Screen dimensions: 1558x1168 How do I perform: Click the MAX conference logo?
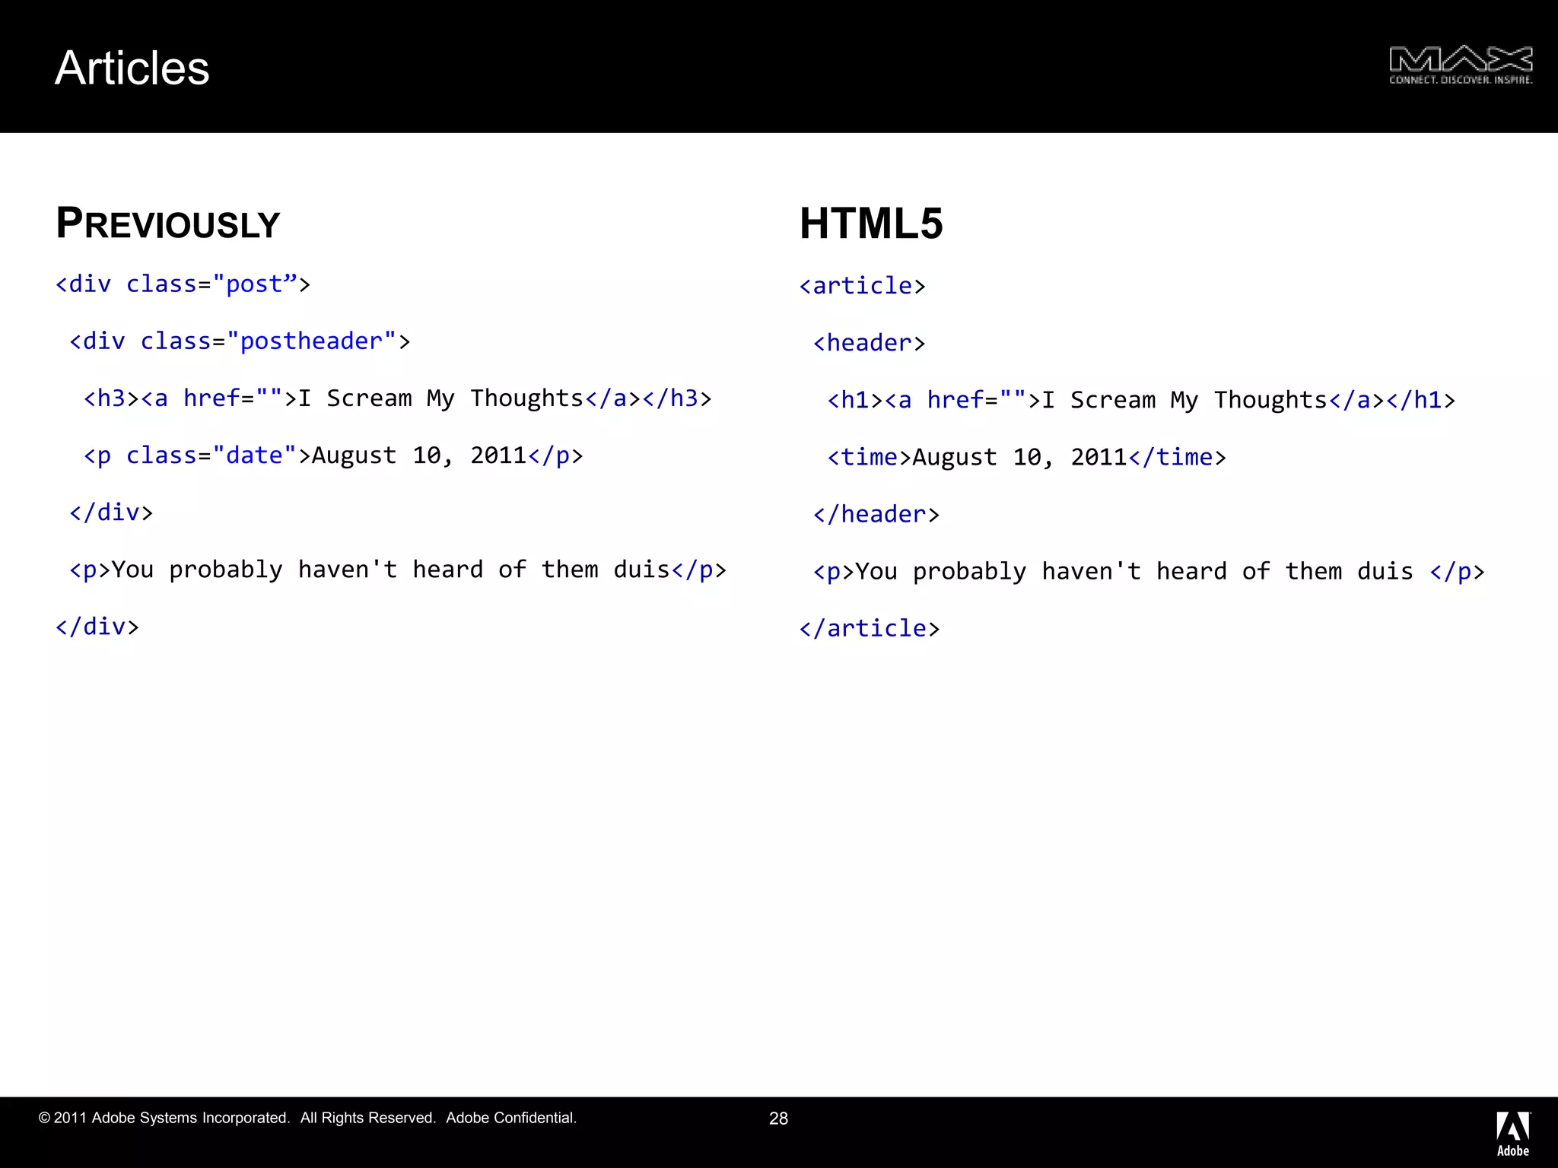(x=1460, y=65)
